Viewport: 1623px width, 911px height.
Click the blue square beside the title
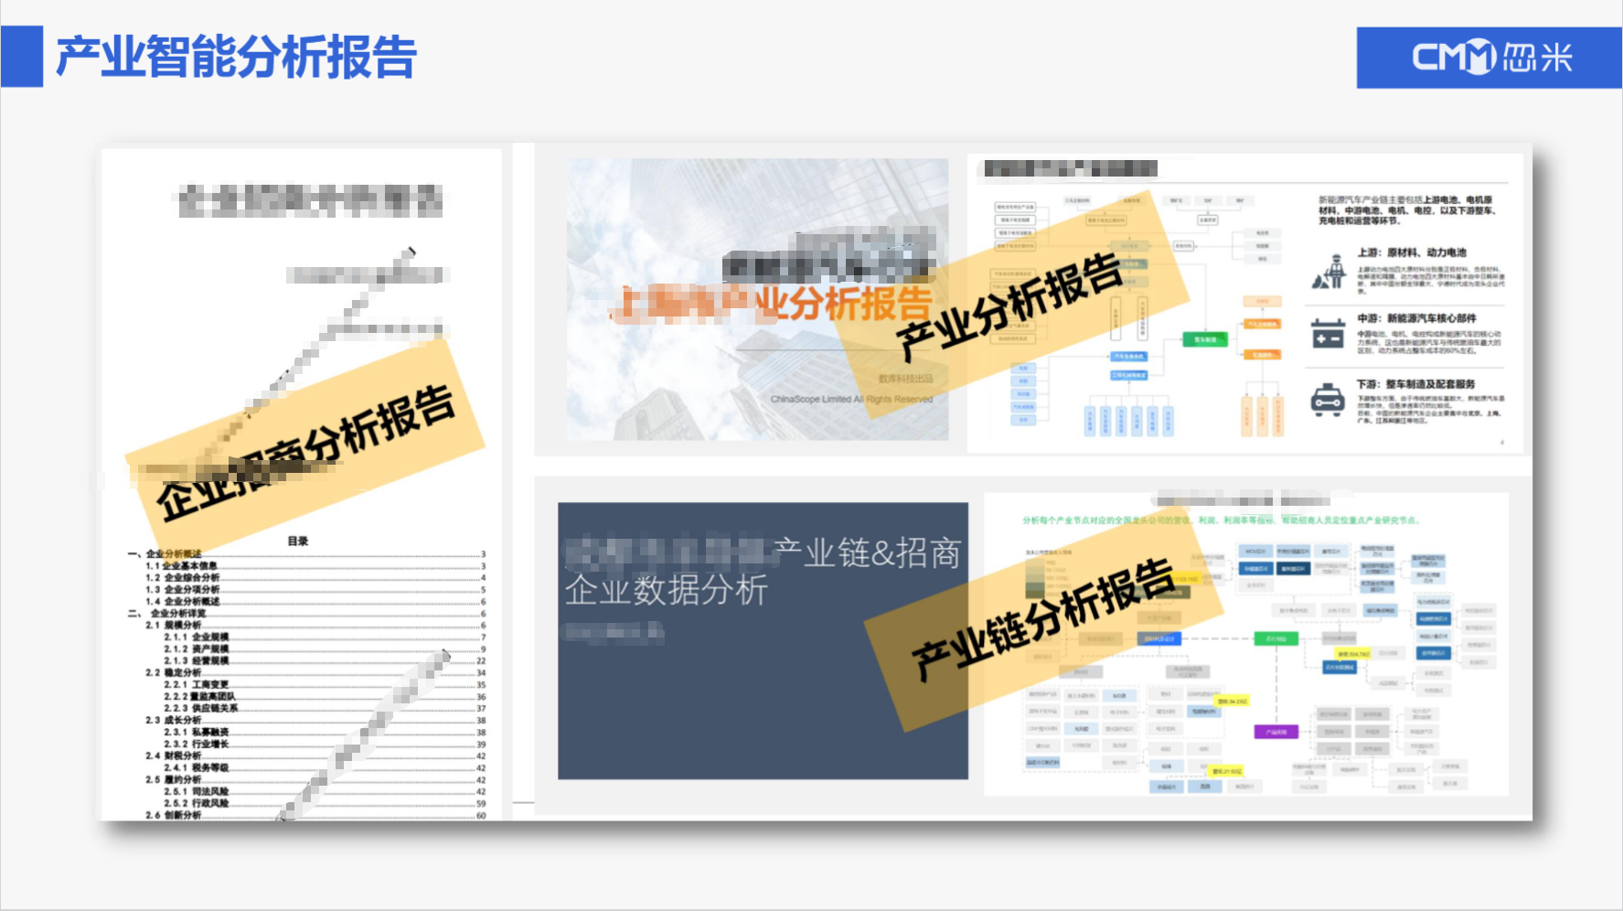pyautogui.click(x=22, y=57)
